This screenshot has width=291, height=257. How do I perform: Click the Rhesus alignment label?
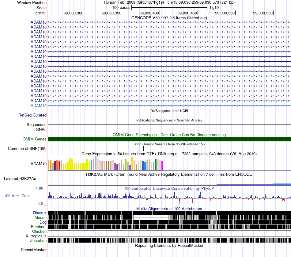(x=40, y=213)
